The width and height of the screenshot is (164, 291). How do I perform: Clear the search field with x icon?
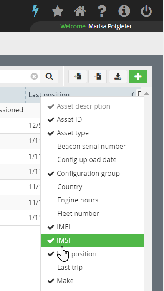(x=34, y=76)
